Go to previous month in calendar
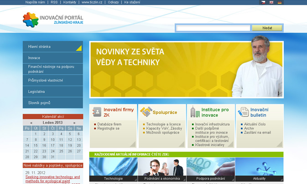307x184 pixels. 31,123
